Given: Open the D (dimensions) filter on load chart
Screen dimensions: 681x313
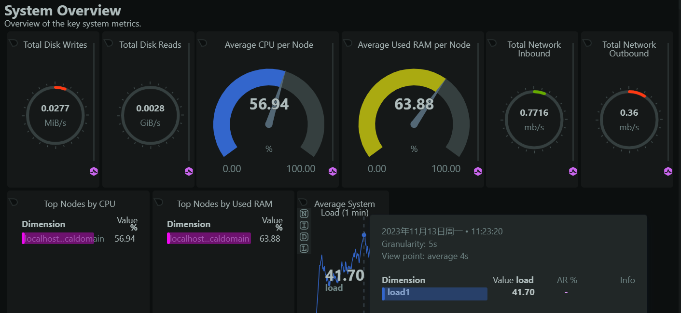Looking at the screenshot, I should point(304,237).
